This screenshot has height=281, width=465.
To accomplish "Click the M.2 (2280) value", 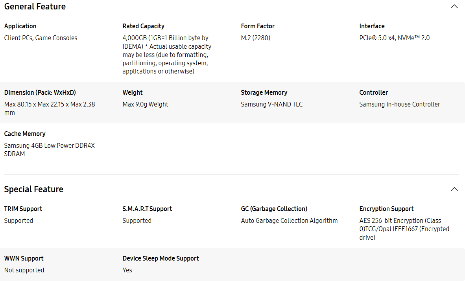I will point(255,38).
